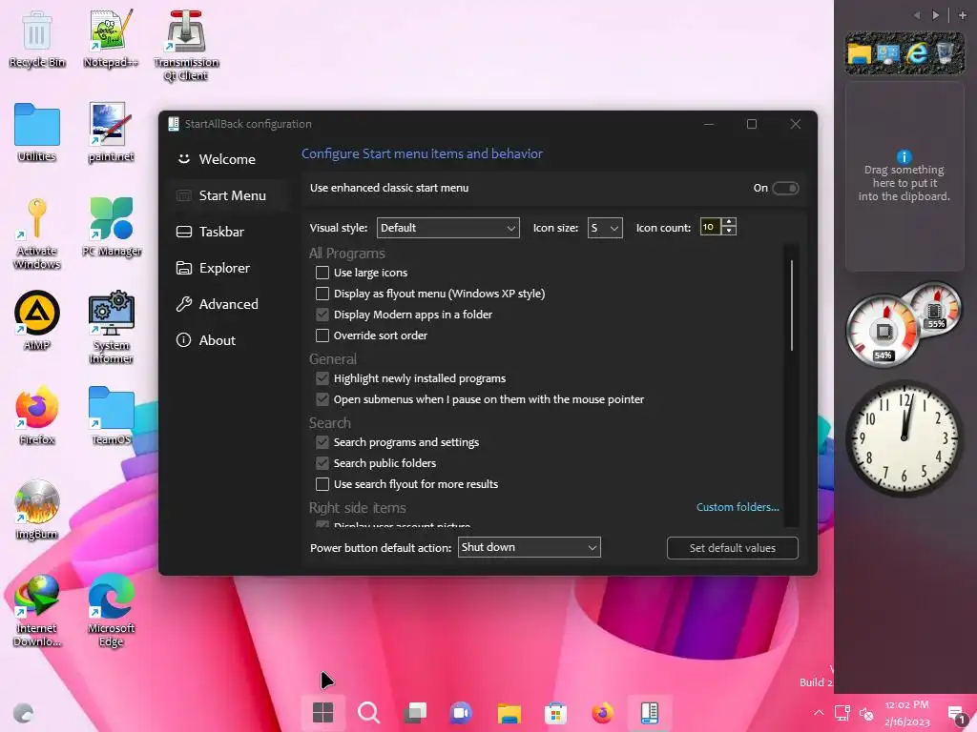Screen dimensions: 977x732
Task: Check Override sort order
Action: coord(322,335)
